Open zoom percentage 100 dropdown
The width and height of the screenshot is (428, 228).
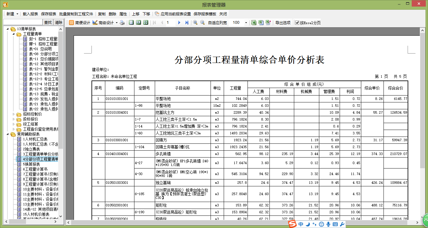(x=246, y=23)
